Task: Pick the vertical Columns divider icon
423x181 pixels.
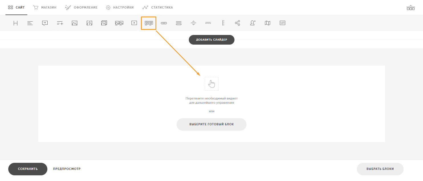Action: point(223,23)
